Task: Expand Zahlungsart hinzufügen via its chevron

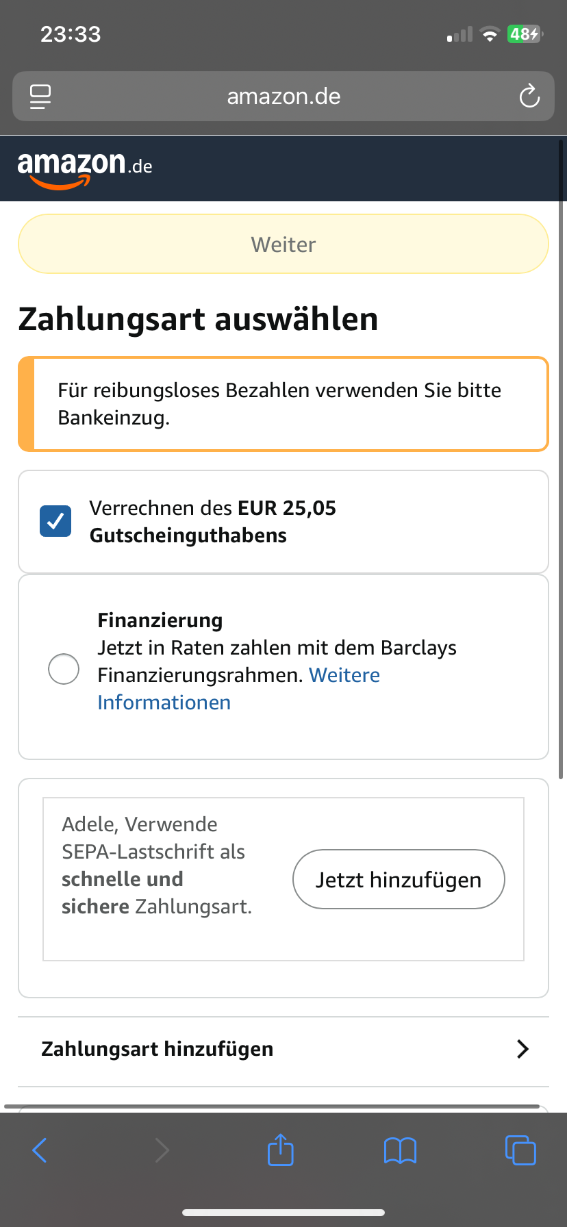Action: pyautogui.click(x=522, y=1048)
